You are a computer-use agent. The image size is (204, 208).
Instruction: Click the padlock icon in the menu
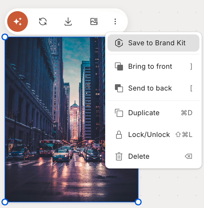[x=119, y=135]
